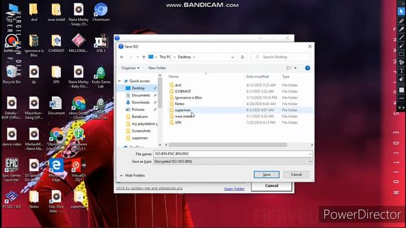406x228 pixels.
Task: Select Pictures in navigation pane
Action: (x=138, y=110)
